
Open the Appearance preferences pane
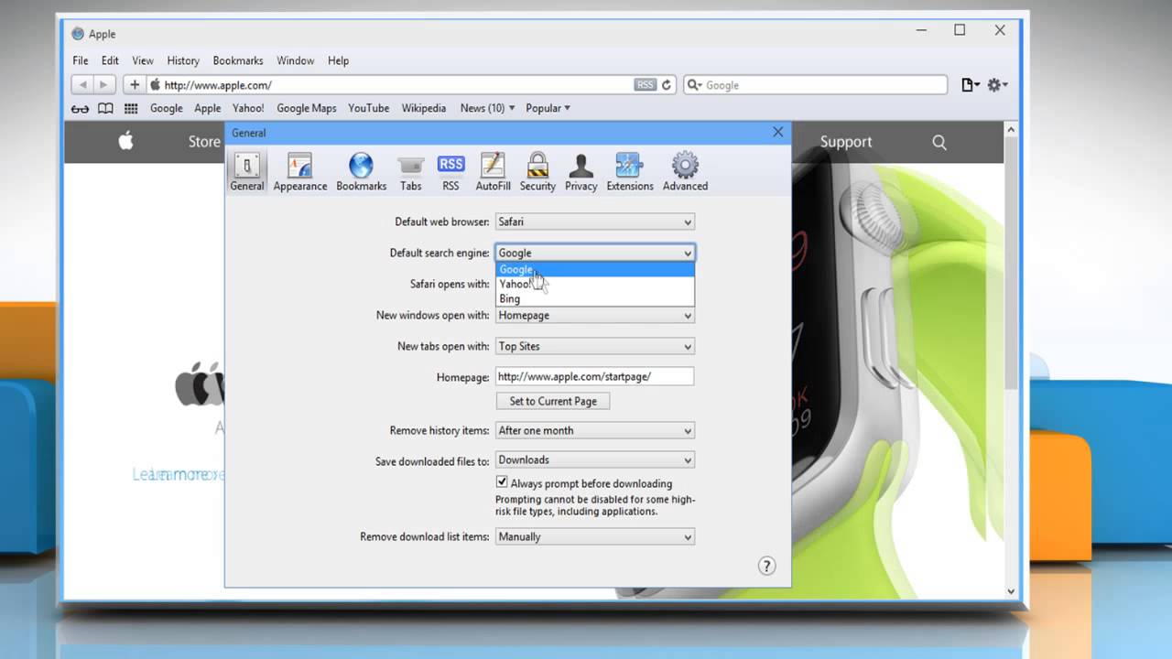(299, 172)
